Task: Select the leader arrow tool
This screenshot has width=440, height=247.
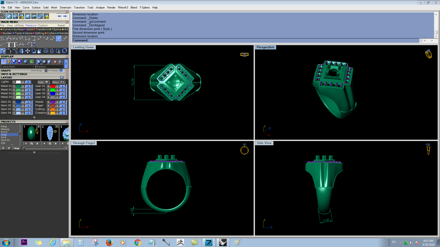Action: 3,45
